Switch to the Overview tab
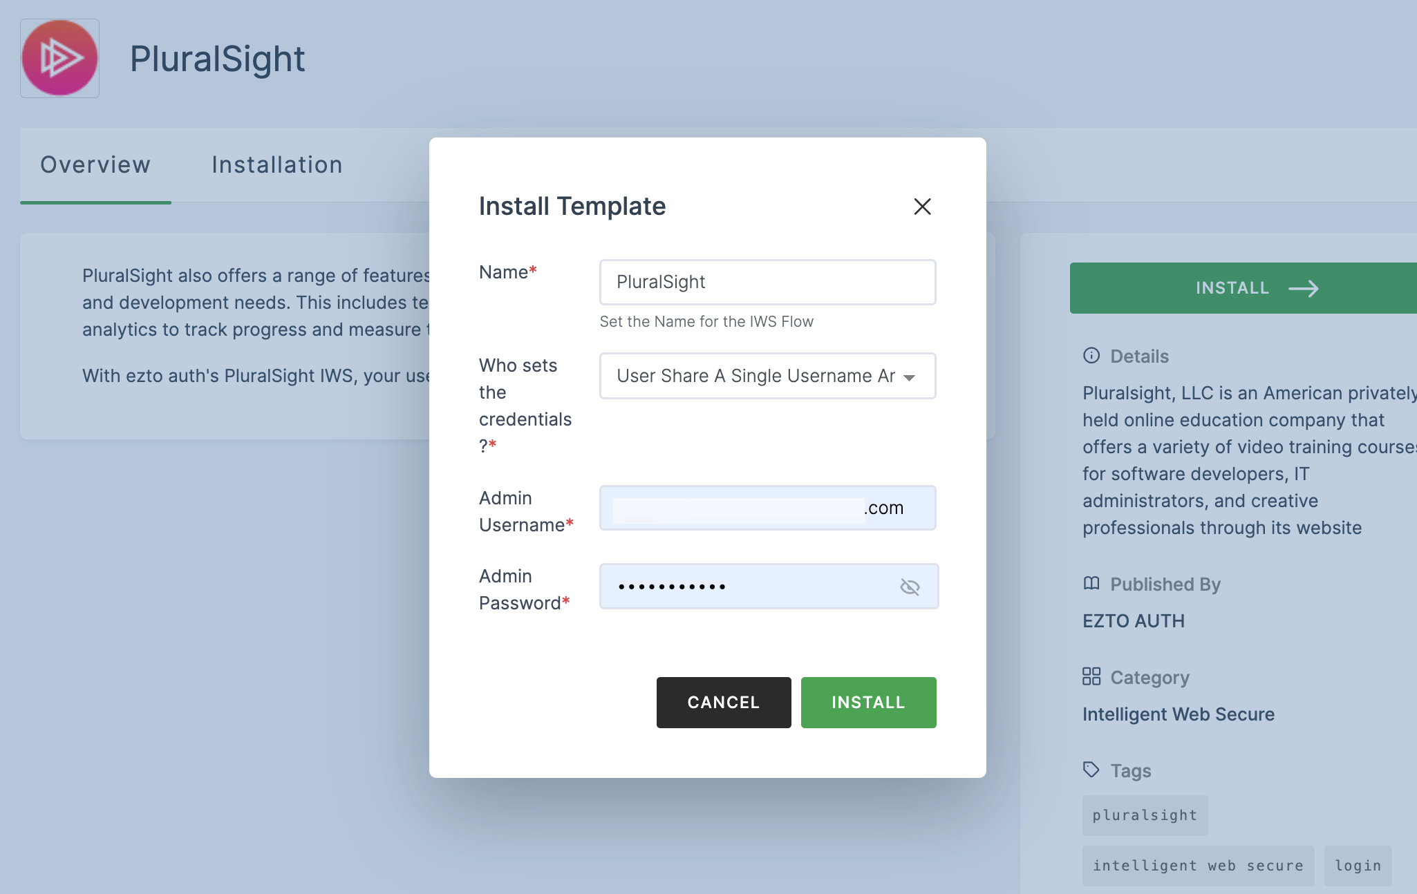Screen dimensions: 1417x894 pyautogui.click(x=95, y=163)
